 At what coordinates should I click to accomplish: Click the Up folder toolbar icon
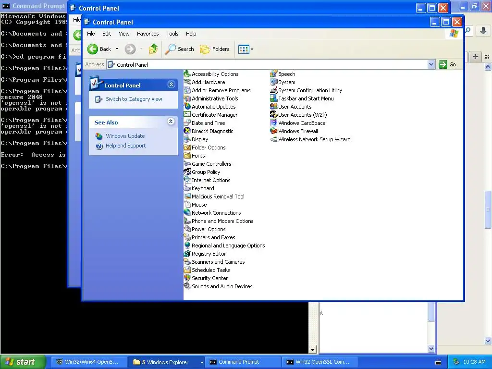pyautogui.click(x=153, y=49)
